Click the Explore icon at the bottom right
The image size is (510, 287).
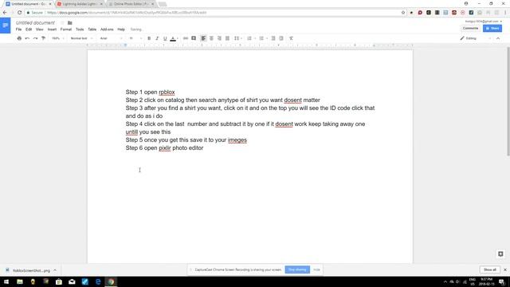coord(500,254)
